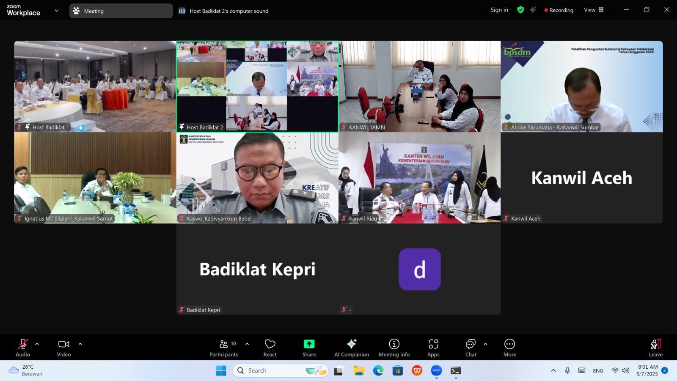Image resolution: width=677 pixels, height=381 pixels.
Task: Switch to the Meeting tab
Action: tap(121, 11)
